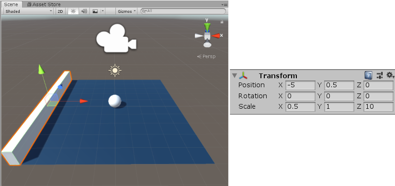
Task: Click the scene search field
Action: [183, 11]
